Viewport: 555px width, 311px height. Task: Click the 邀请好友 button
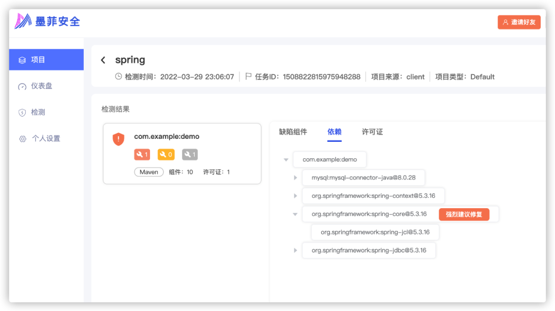(519, 22)
